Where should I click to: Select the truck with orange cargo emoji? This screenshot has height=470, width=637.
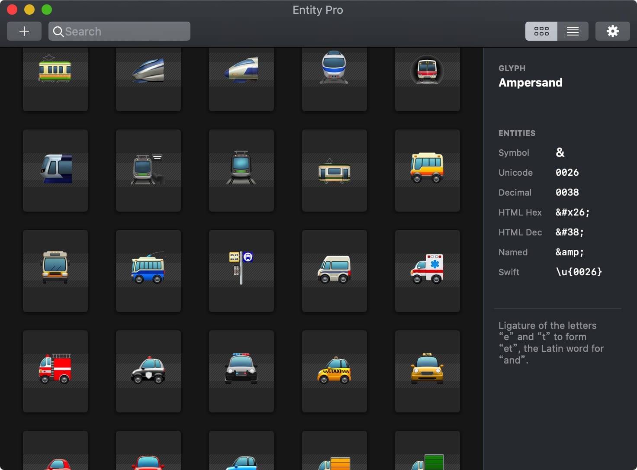pyautogui.click(x=335, y=451)
